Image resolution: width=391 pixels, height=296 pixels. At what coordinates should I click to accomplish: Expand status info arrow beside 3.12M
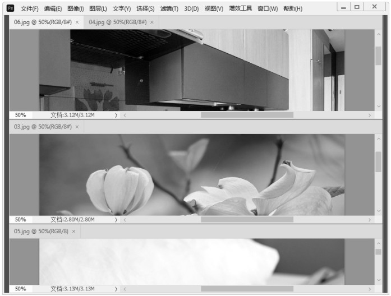116,115
